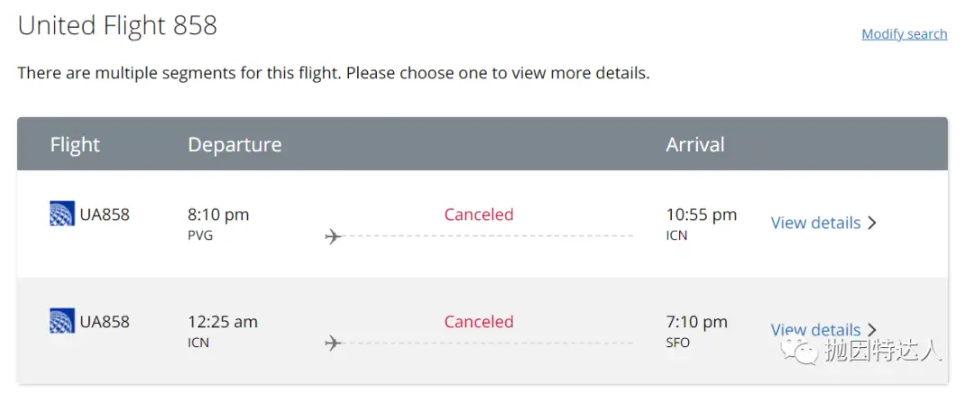Click the 8:10 pm departure time
Screen dimensions: 974x393
[218, 215]
